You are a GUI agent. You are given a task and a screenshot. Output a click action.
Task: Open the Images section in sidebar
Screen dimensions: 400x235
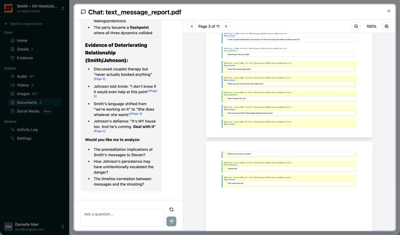23,94
